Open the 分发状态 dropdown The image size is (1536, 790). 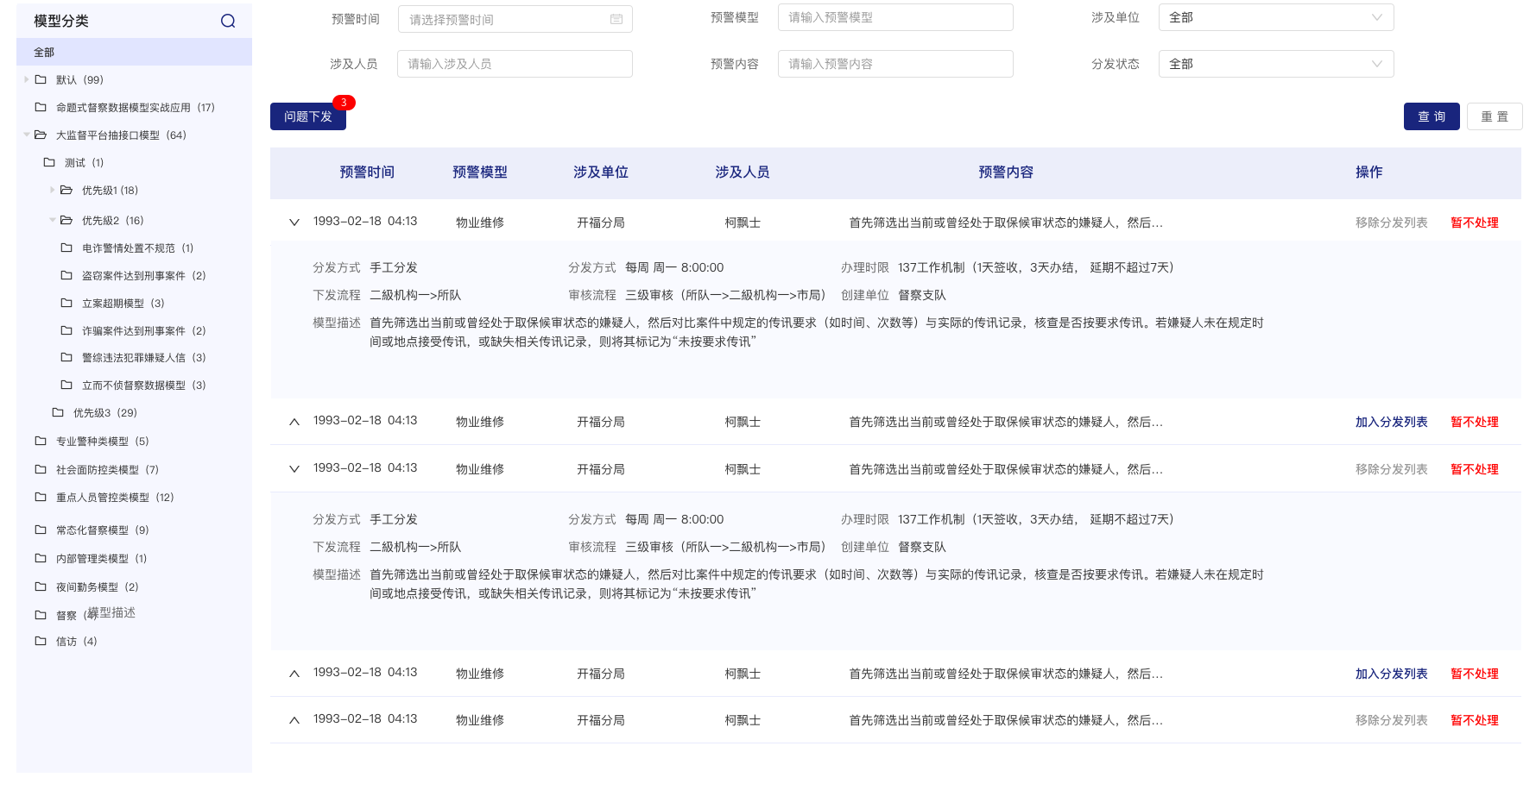1275,64
